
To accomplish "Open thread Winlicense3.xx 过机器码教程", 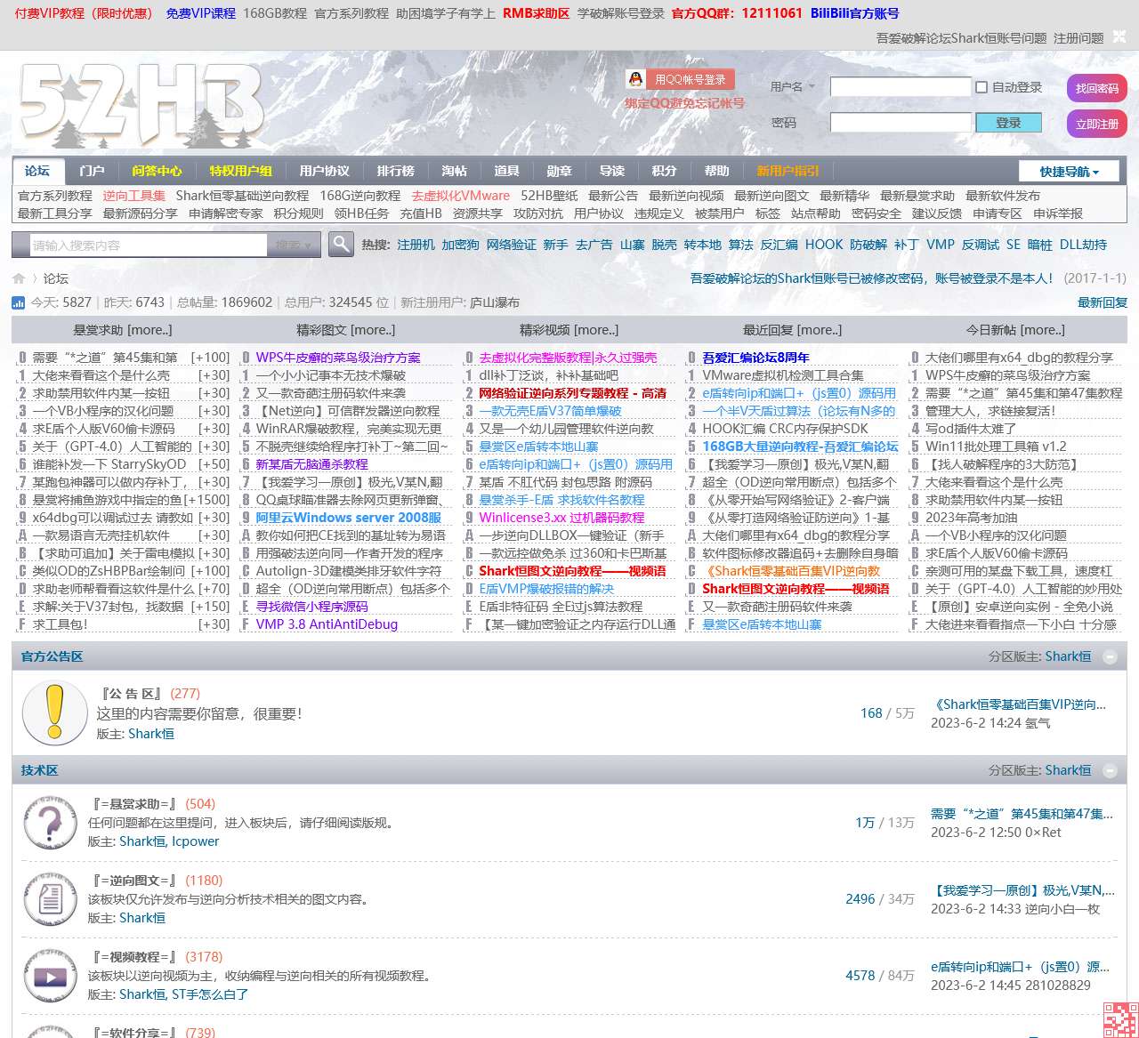I will tap(561, 518).
